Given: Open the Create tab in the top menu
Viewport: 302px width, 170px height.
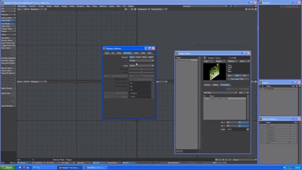Looking at the screenshot, I should click(x=49, y=6).
